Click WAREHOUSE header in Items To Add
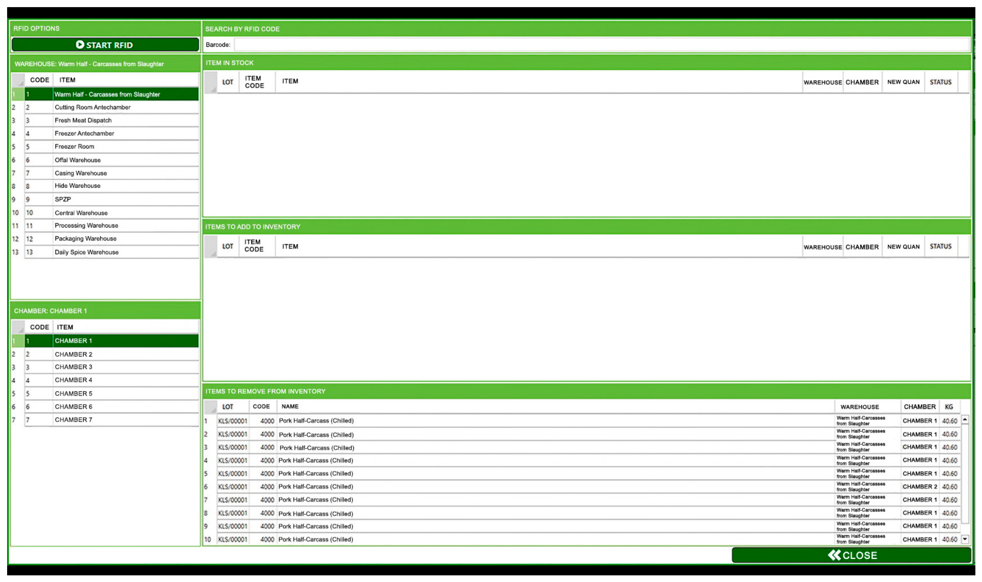982x582 pixels. 823,247
